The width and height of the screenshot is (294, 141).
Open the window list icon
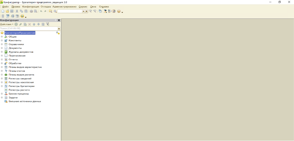tap(100, 11)
